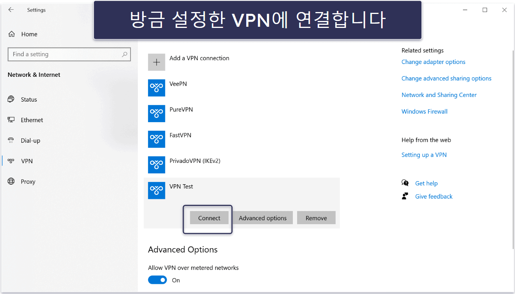515x294 pixels.
Task: Click the Proxy globe icon
Action: click(11, 181)
